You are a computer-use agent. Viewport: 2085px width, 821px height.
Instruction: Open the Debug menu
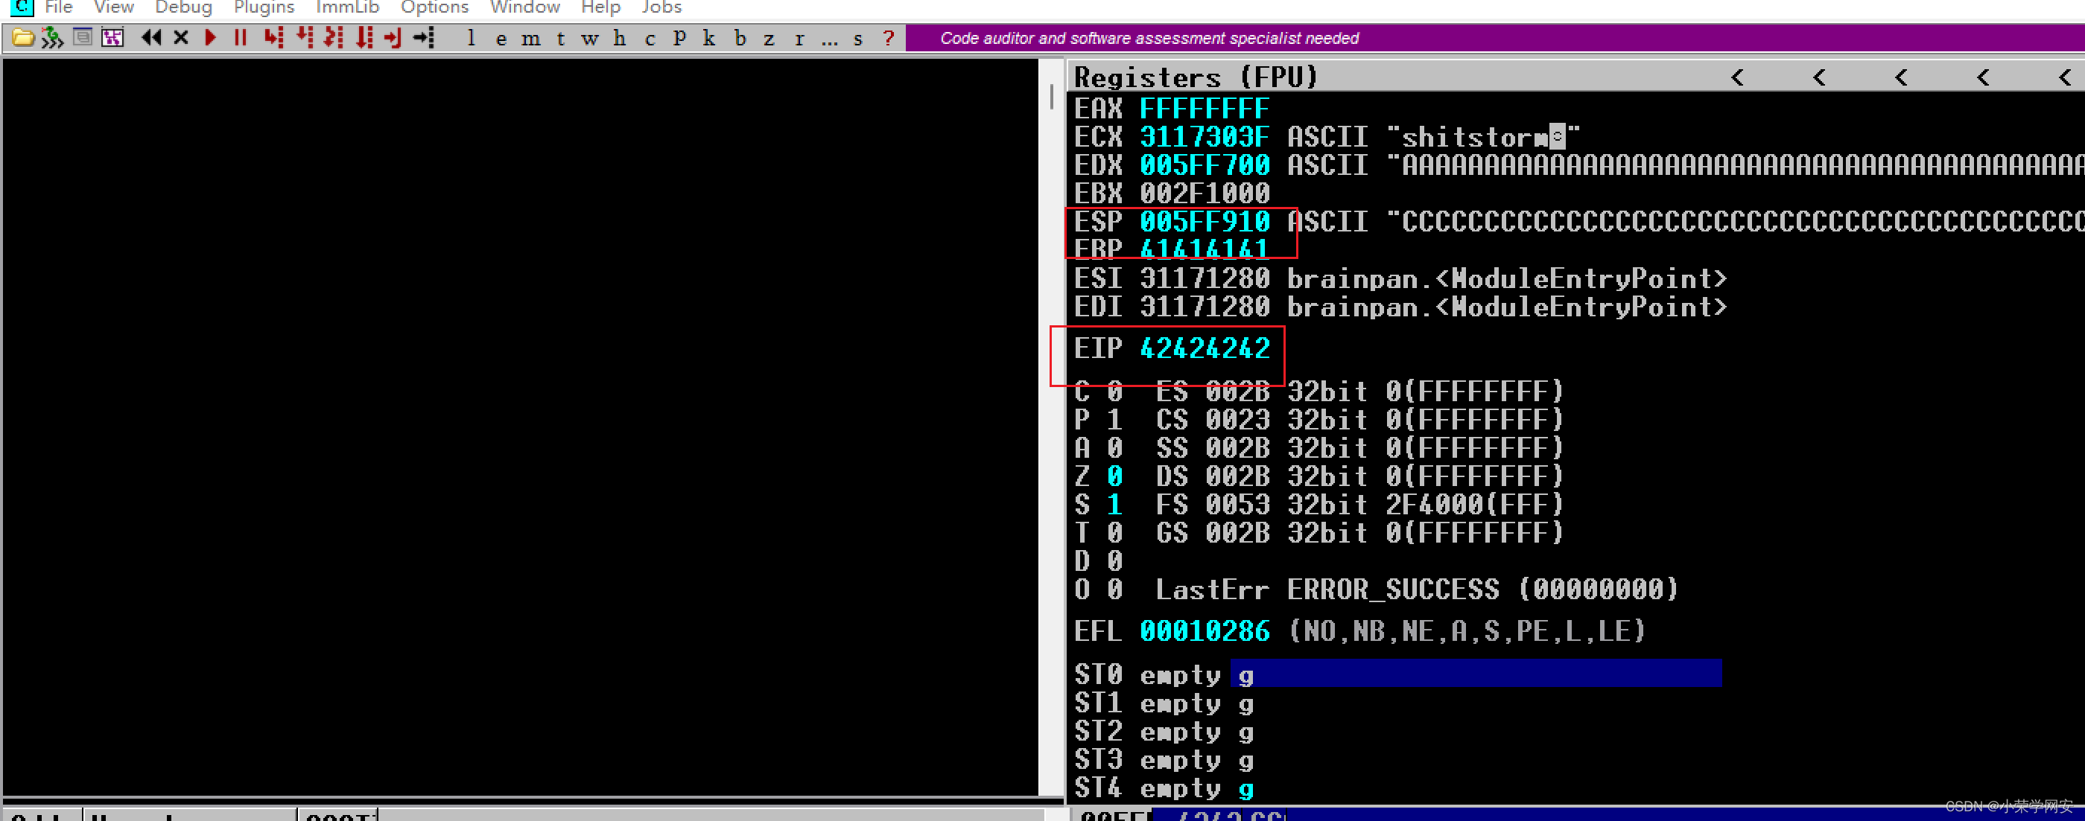(x=184, y=7)
